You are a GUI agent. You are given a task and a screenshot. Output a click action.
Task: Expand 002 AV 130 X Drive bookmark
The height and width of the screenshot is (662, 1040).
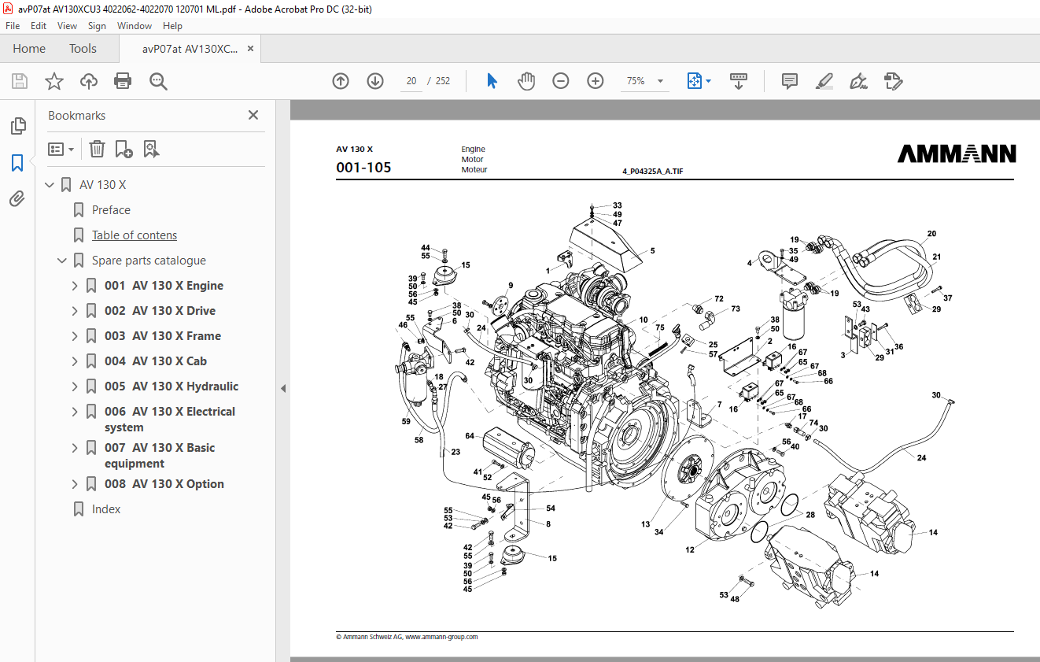click(75, 311)
